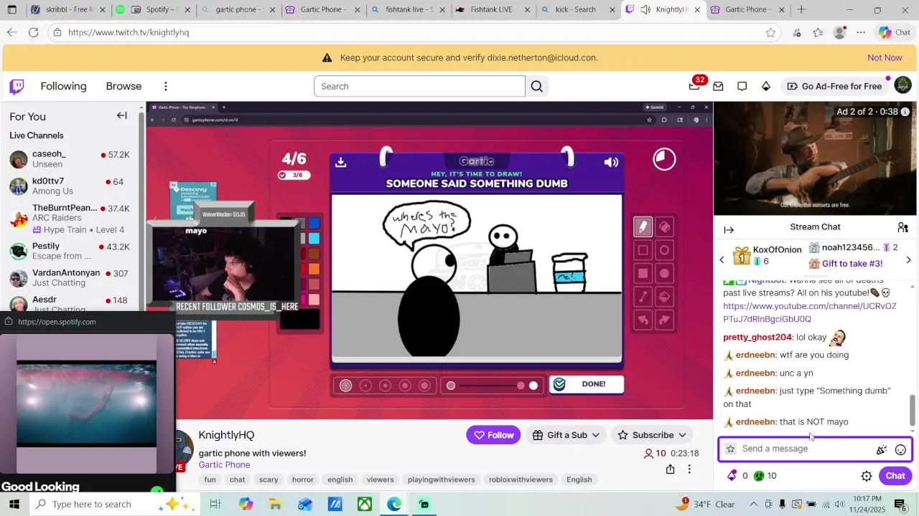Image resolution: width=919 pixels, height=516 pixels.
Task: Redo the last drawing stroke
Action: (x=665, y=320)
